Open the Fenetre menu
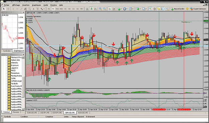 click(x=54, y=5)
